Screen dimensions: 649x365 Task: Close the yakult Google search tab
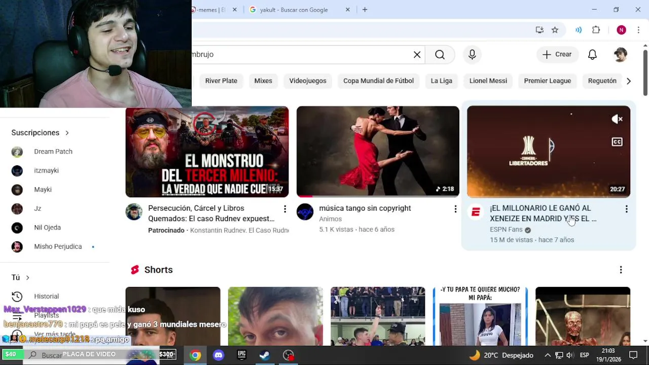tap(348, 10)
